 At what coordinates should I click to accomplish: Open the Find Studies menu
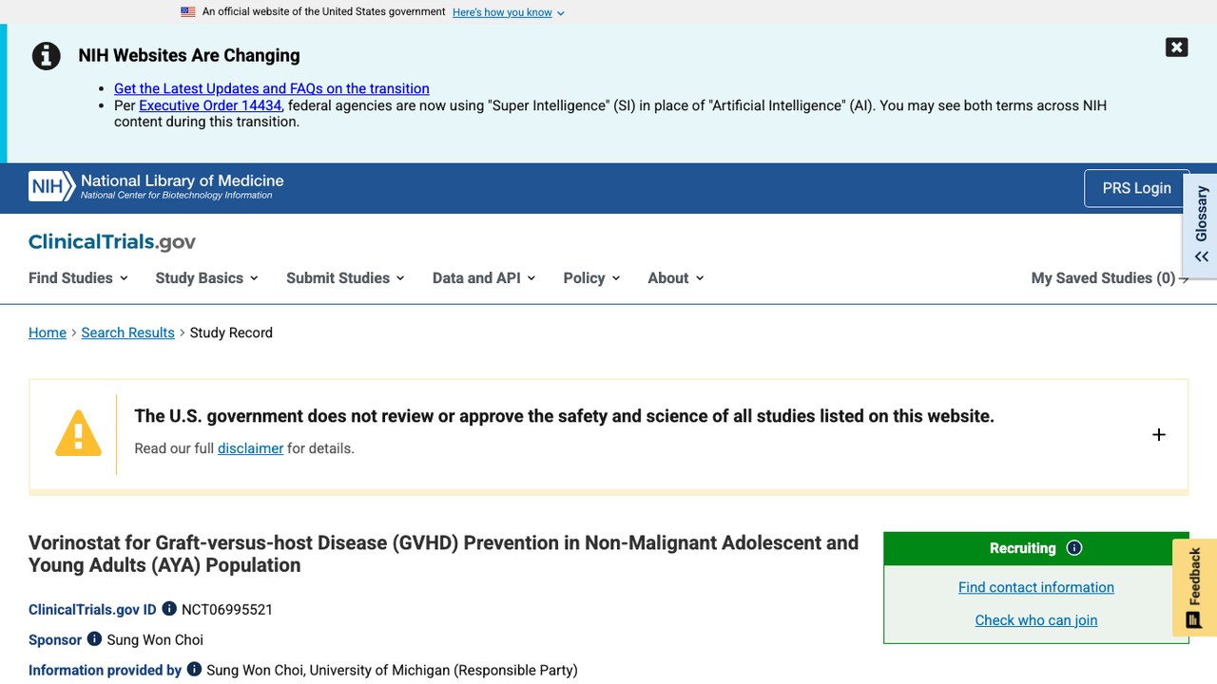tap(78, 278)
